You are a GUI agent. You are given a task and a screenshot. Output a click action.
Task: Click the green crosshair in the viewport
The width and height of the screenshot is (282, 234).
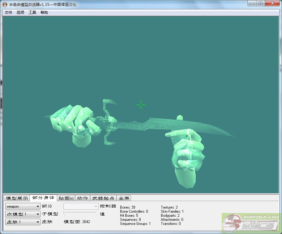click(x=141, y=105)
